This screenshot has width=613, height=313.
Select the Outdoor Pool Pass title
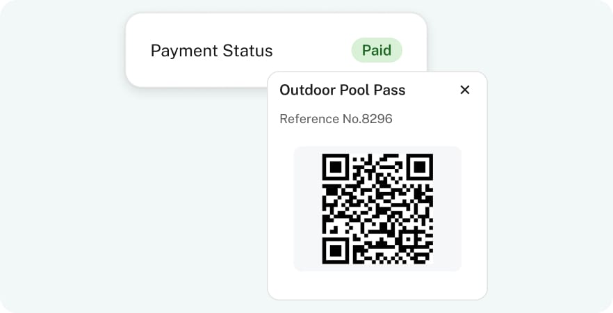(342, 90)
